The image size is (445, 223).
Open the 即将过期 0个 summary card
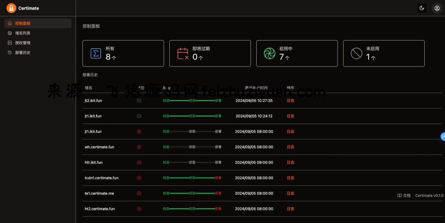tap(210, 53)
